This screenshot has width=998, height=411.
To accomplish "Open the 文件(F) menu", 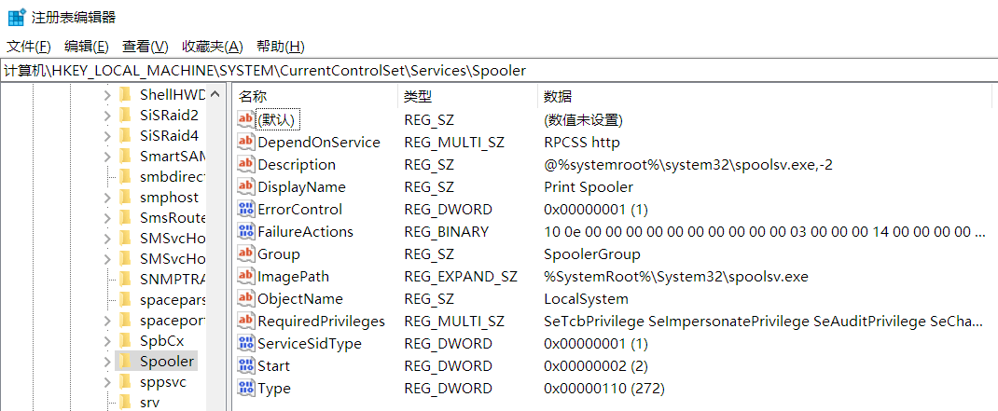I will pyautogui.click(x=29, y=47).
